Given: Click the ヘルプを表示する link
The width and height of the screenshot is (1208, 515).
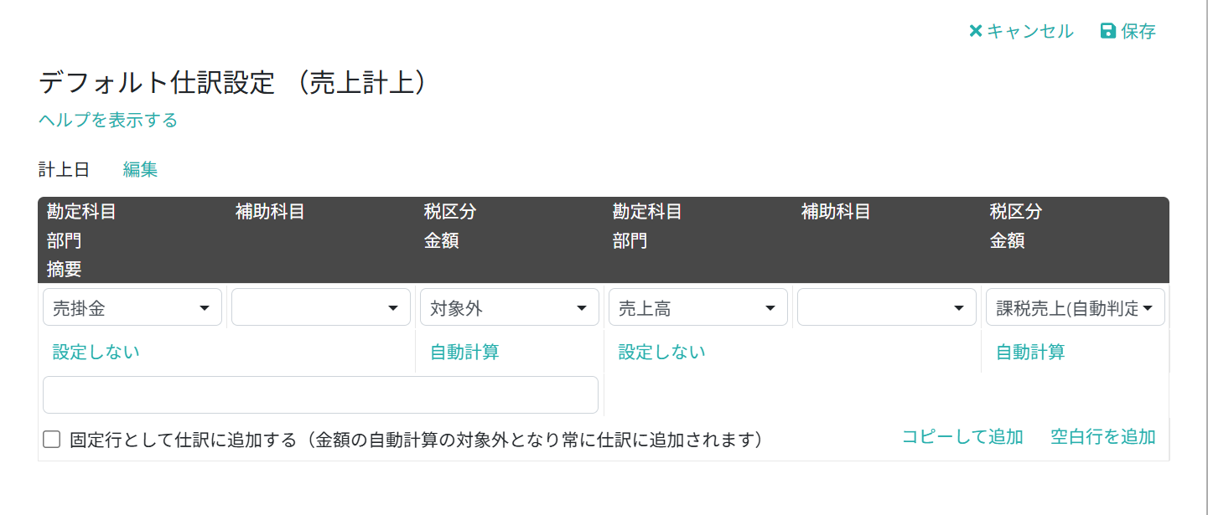Looking at the screenshot, I should [x=108, y=121].
